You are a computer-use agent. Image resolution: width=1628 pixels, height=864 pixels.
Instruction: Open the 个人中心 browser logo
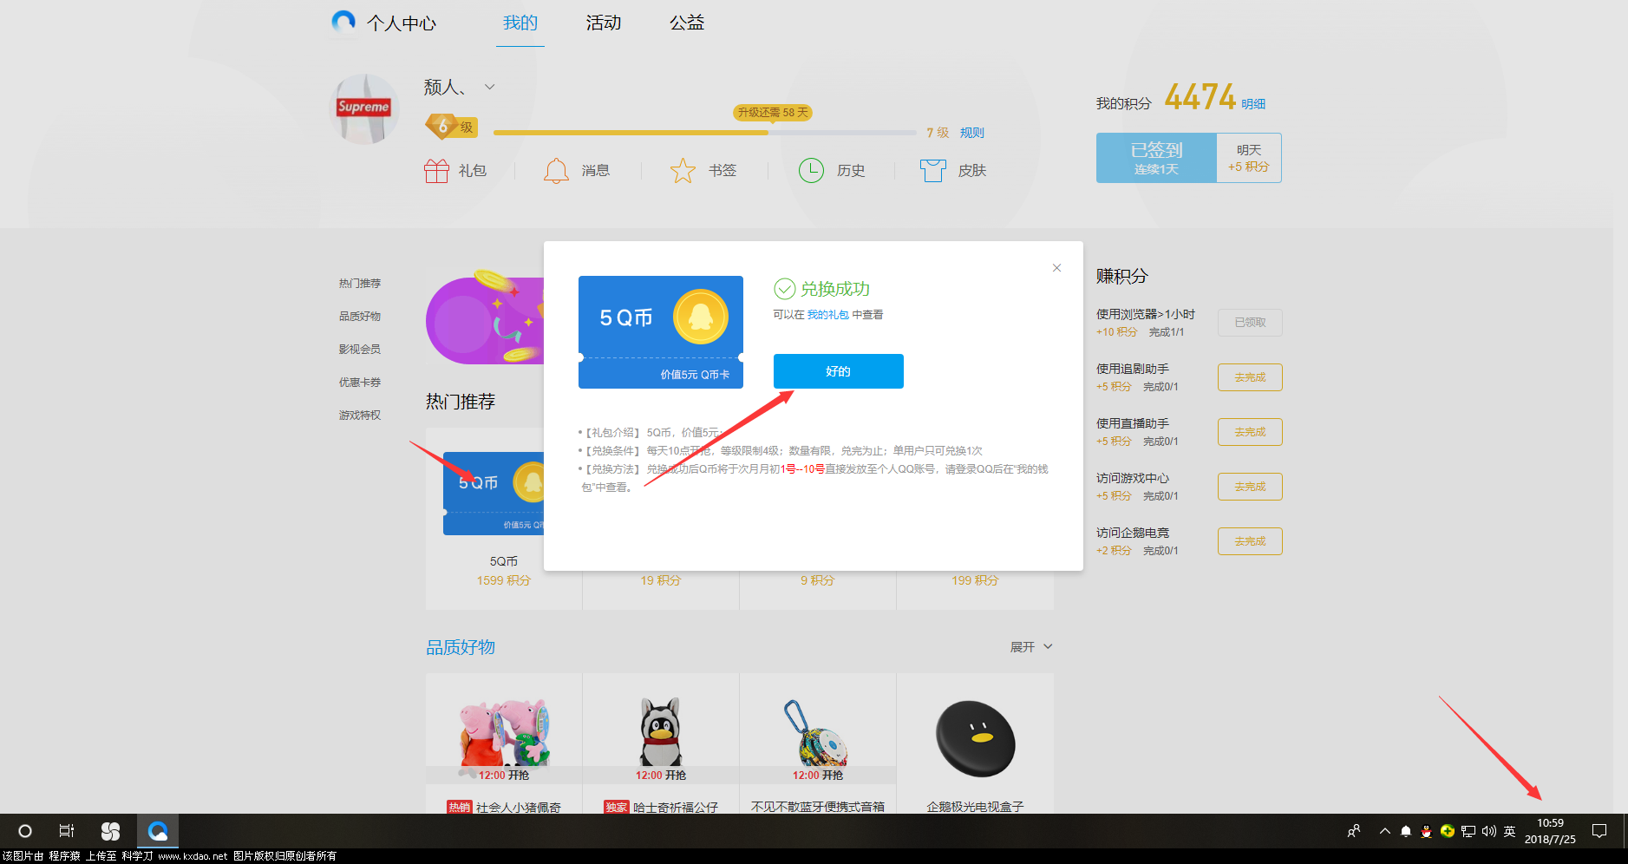point(343,22)
